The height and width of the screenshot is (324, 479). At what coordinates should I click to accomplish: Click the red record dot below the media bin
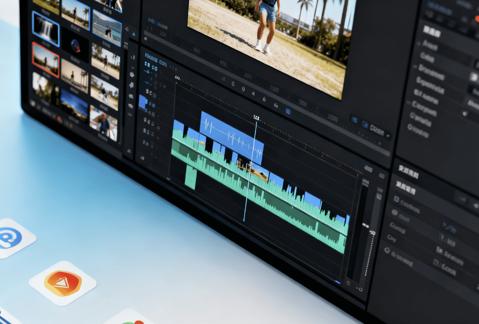point(59,119)
